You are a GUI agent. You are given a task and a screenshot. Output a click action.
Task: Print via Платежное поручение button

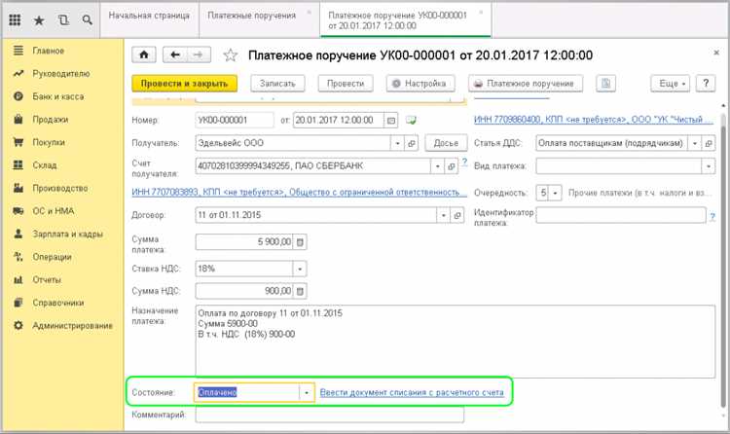pos(526,84)
